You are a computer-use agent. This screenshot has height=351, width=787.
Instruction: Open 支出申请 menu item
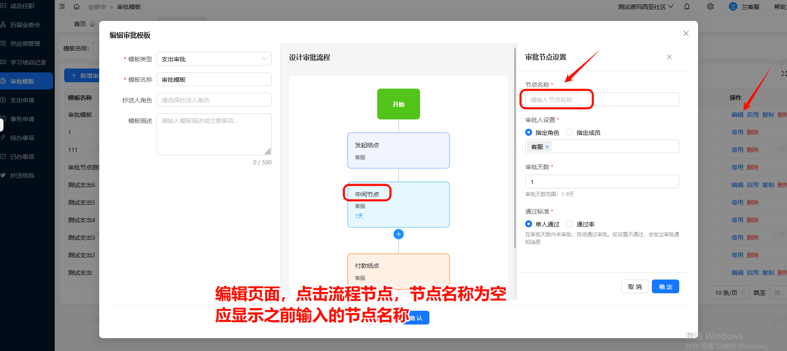(22, 100)
